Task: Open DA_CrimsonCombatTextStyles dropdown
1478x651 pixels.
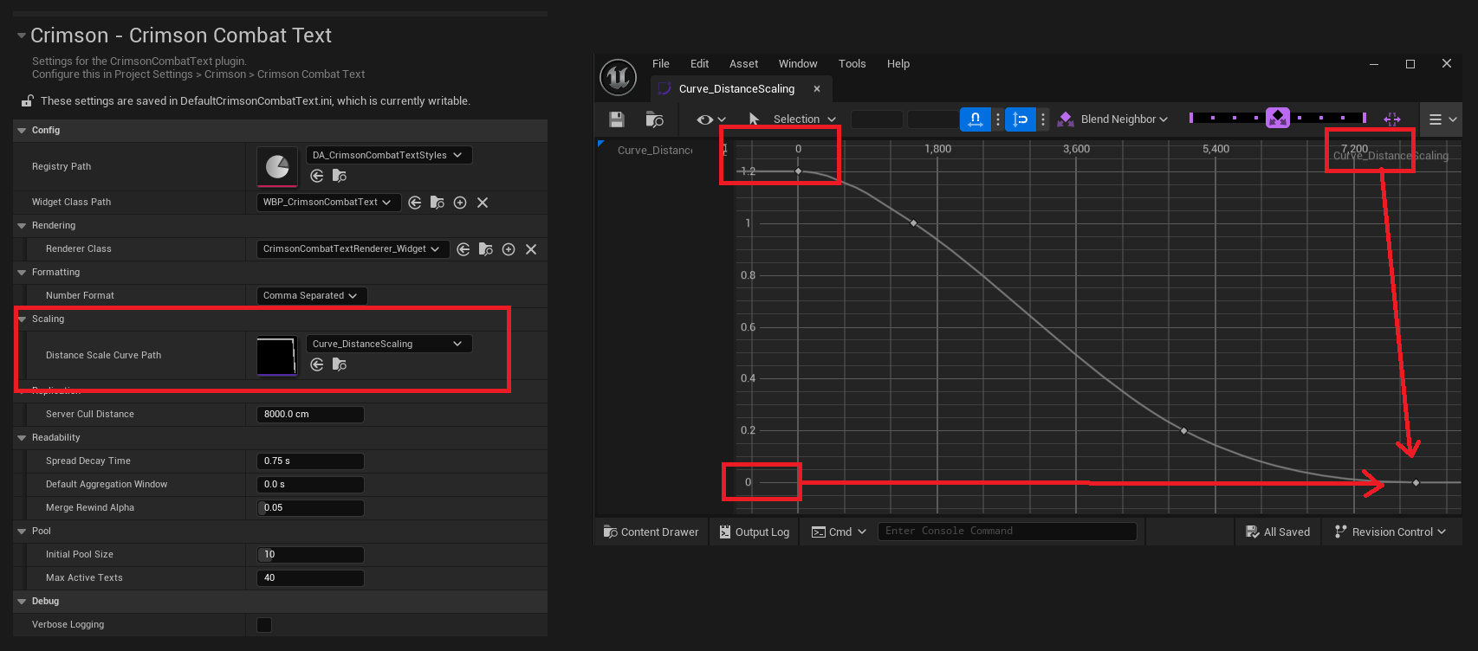Action: [x=389, y=155]
